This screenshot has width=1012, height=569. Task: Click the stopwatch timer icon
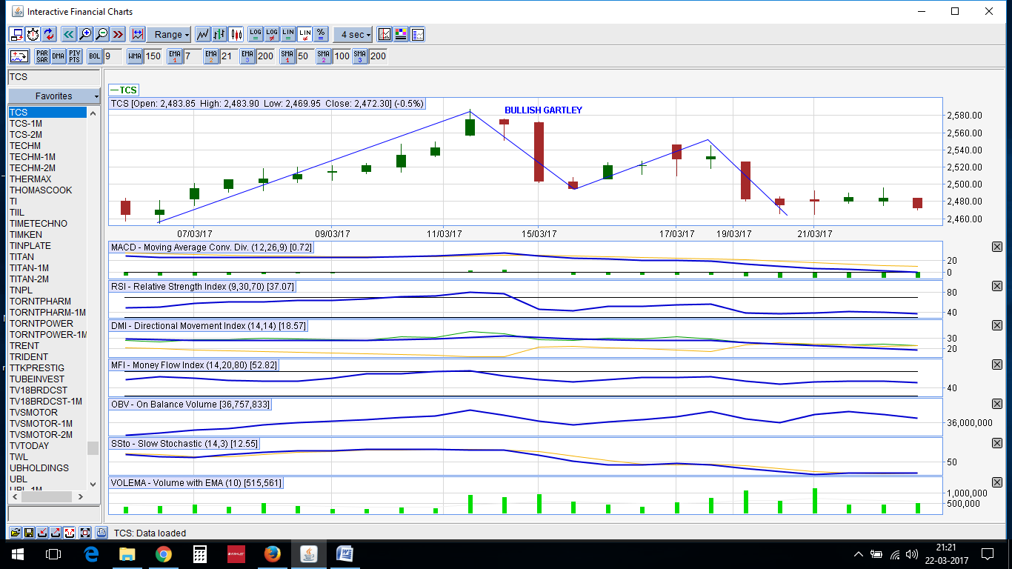point(33,34)
